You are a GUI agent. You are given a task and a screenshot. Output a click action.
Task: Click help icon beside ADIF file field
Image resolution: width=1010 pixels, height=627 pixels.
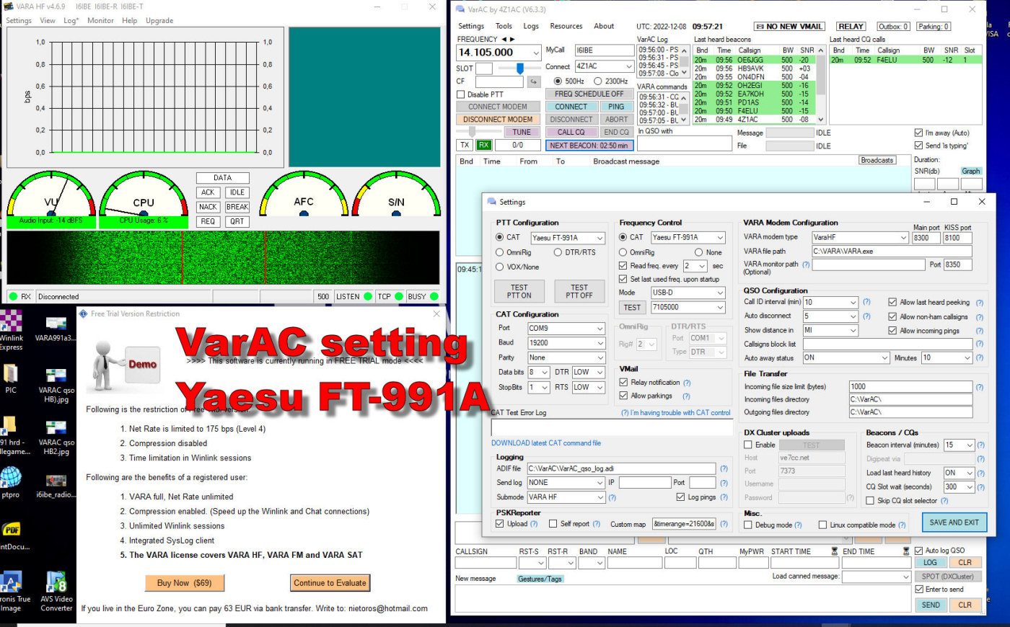tap(724, 468)
